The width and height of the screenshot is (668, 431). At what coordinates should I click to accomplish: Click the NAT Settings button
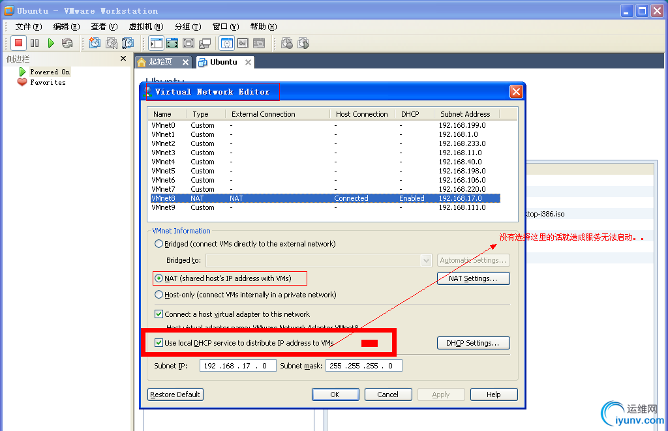click(474, 278)
